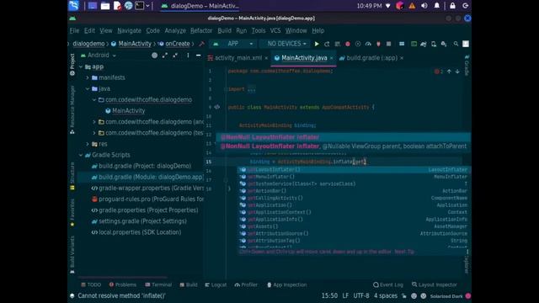
Task: Open Layout Inspector tool window
Action: pos(435,284)
